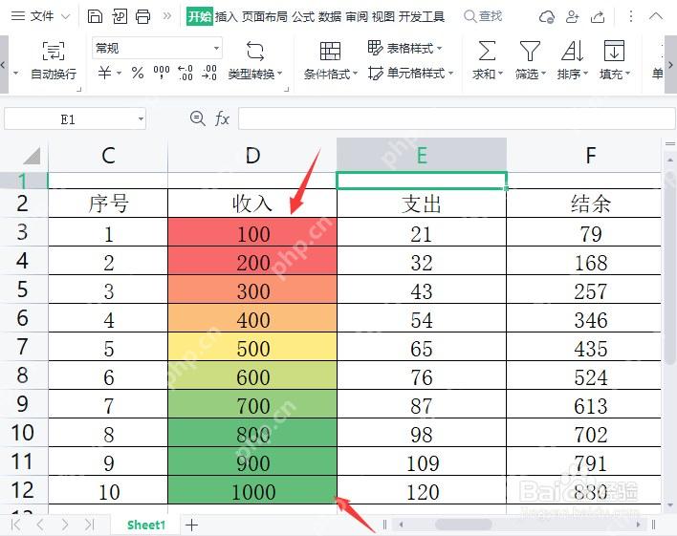Click the cloud sync status icon

547,17
